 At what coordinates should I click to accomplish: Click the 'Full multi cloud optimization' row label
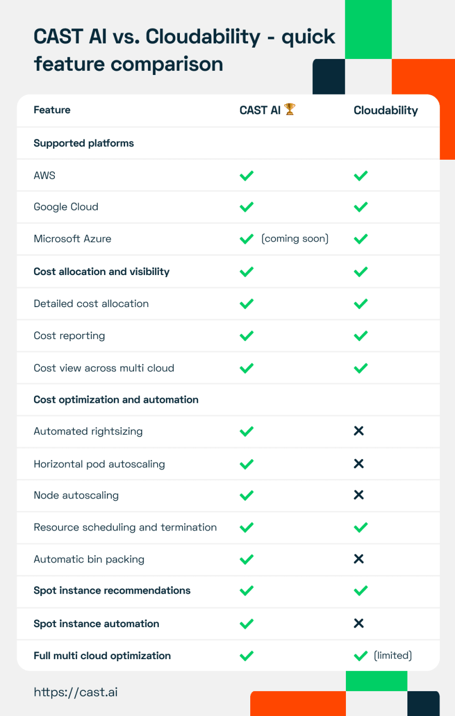[x=102, y=656]
